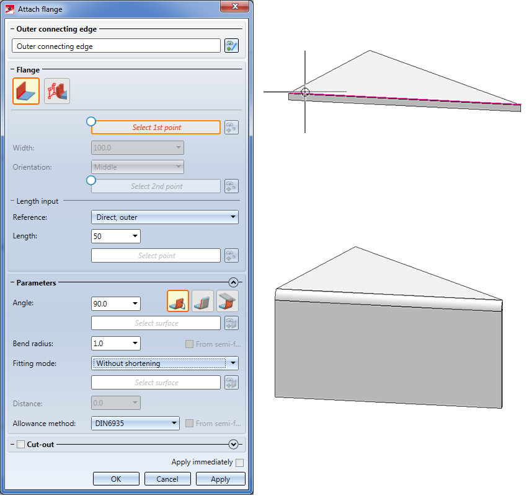Screen dimensions: 527x496
Task: Open the Bend radius dropdown
Action: click(x=135, y=343)
